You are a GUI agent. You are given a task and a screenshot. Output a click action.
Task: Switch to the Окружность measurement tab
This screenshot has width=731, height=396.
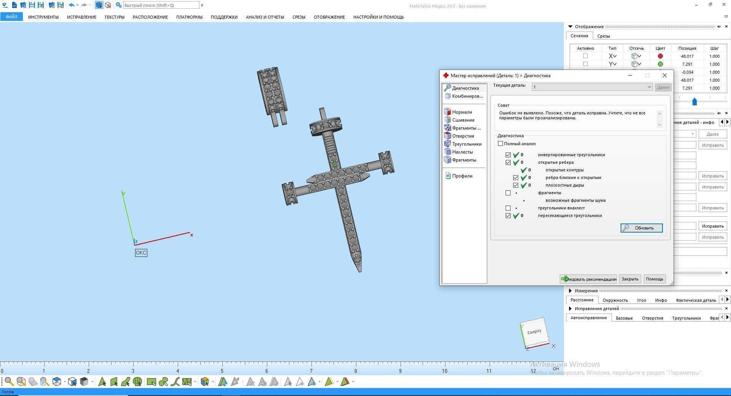[x=615, y=300]
